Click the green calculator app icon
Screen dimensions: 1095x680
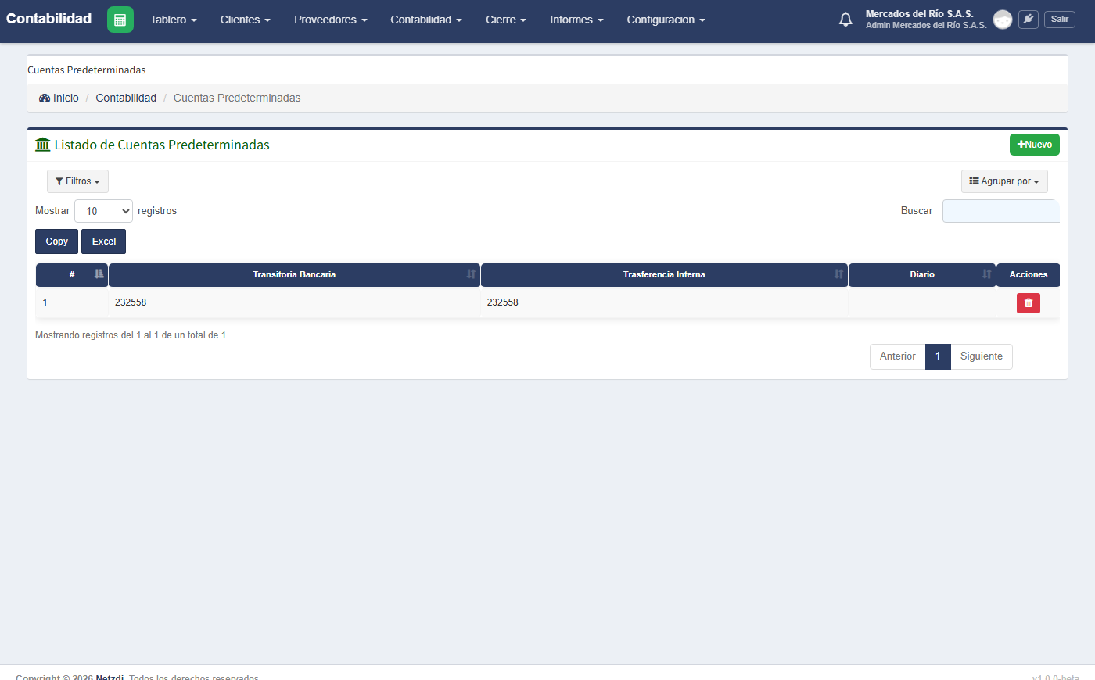pos(120,20)
